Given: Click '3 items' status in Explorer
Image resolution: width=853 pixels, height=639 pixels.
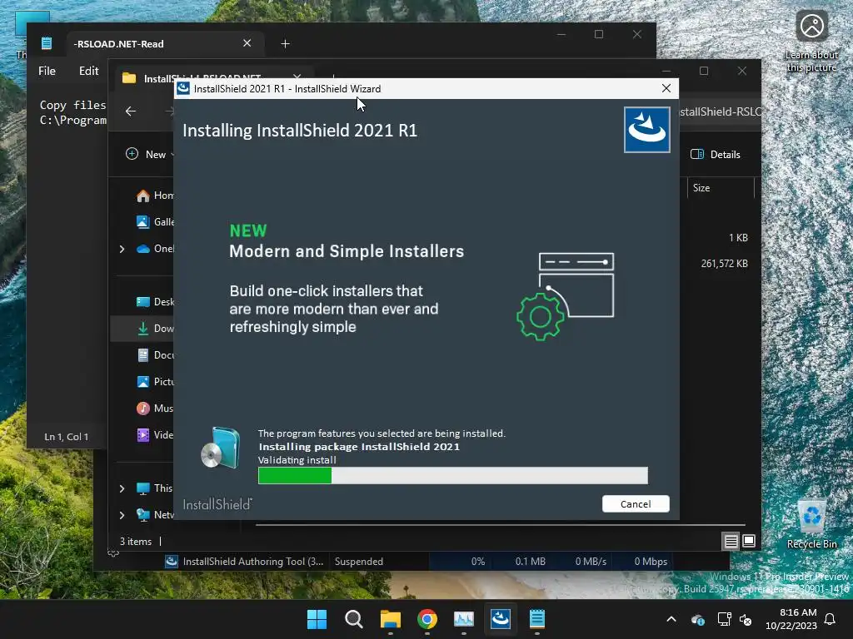Looking at the screenshot, I should coord(136,542).
